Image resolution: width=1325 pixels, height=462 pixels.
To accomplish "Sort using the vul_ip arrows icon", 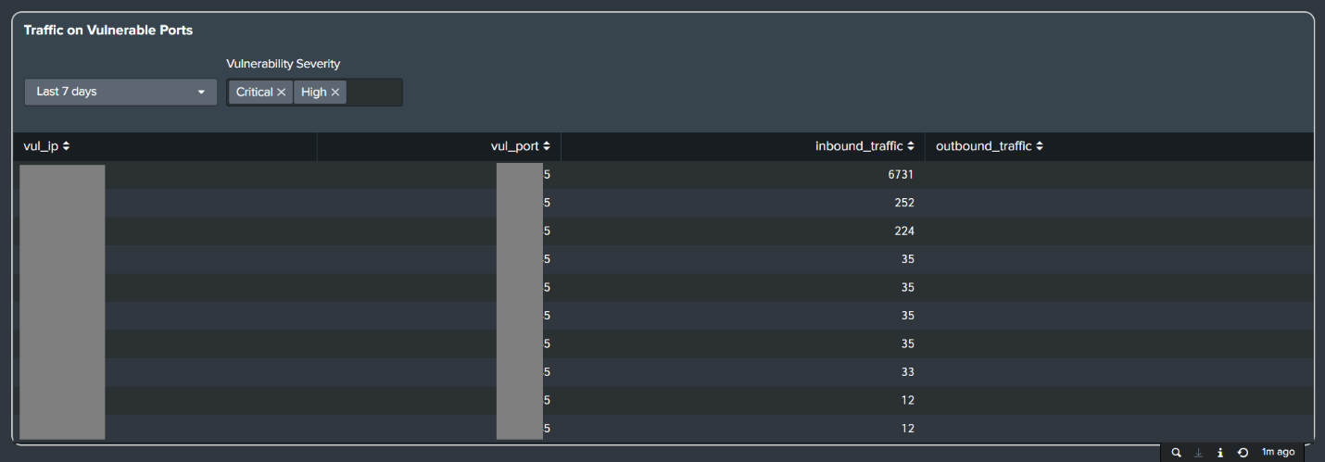I will [x=67, y=146].
